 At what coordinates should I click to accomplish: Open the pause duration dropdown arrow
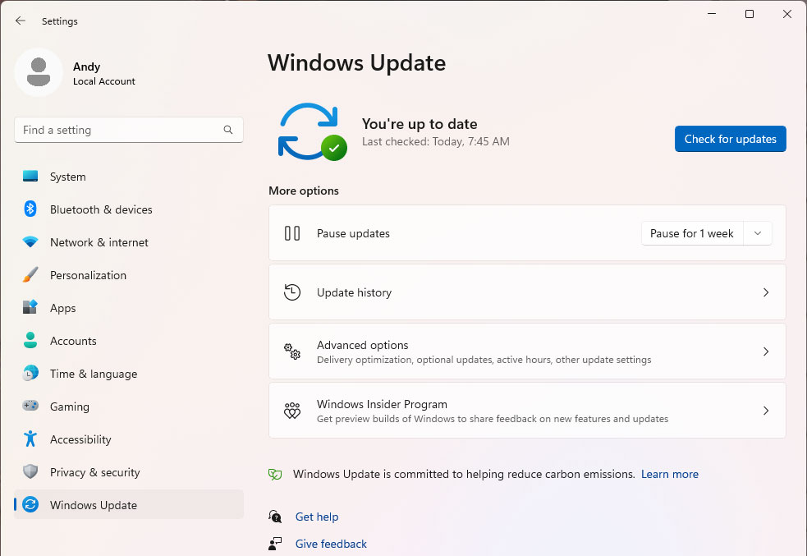coord(758,233)
